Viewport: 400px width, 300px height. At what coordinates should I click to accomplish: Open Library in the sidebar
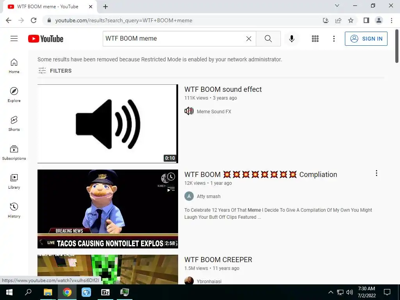(x=14, y=181)
